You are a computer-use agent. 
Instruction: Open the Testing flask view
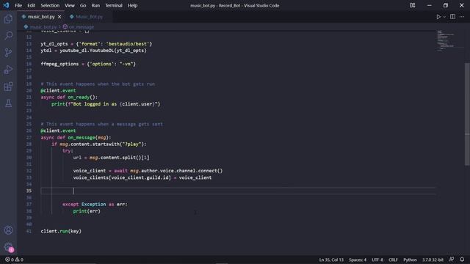[x=8, y=103]
